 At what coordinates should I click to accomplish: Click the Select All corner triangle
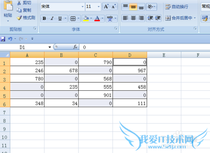pyautogui.click(x=5, y=55)
